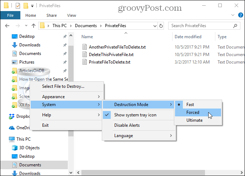This screenshot has width=245, height=176.
Task: Click Documents in the address breadcrumb
Action: [86, 26]
